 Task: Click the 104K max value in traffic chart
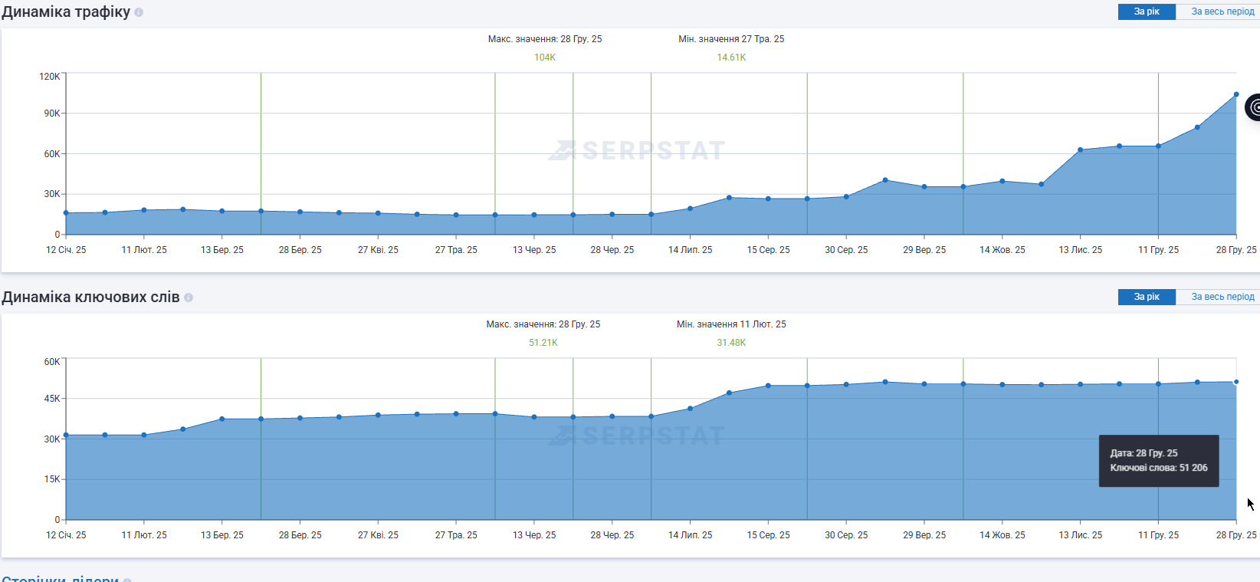545,58
